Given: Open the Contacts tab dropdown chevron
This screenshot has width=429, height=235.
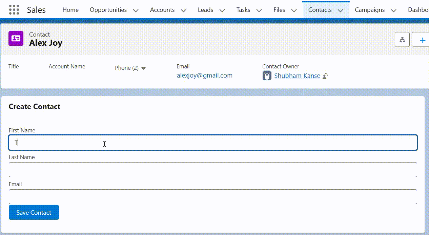Looking at the screenshot, I should tap(341, 10).
